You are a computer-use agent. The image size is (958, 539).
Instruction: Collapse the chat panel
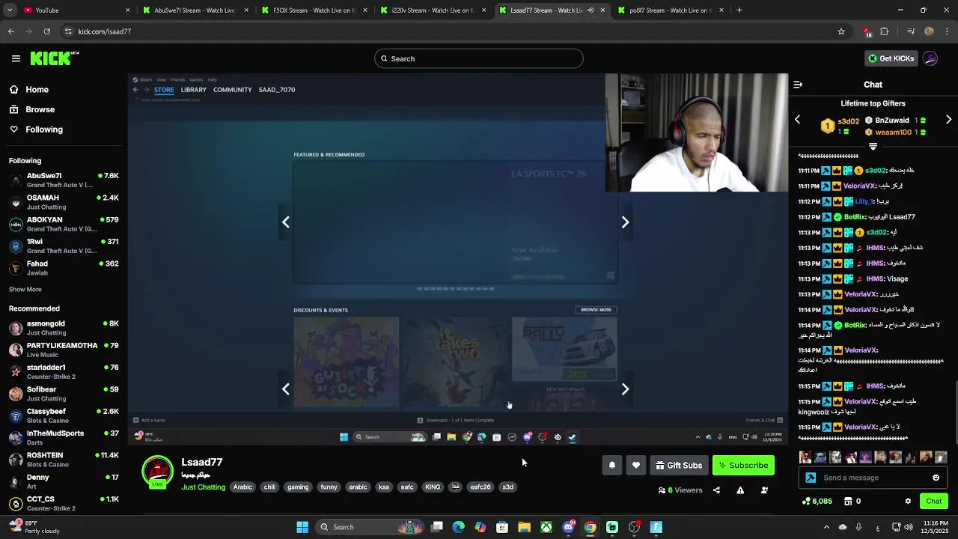tap(798, 85)
